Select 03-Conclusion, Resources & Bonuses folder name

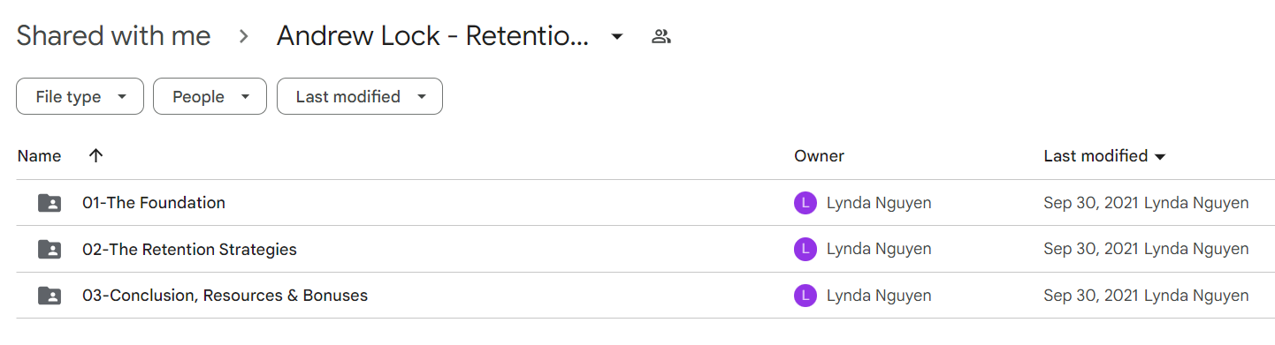pos(225,296)
